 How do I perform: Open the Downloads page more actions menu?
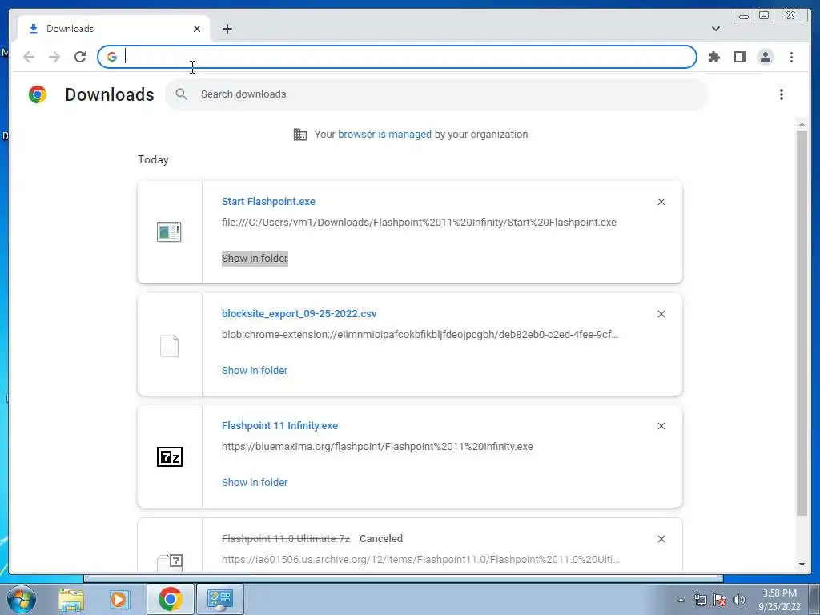782,94
